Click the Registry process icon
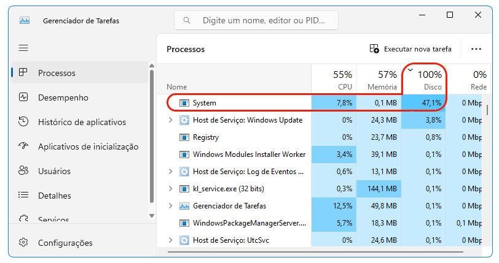This screenshot has width=499, height=263. coord(184,137)
